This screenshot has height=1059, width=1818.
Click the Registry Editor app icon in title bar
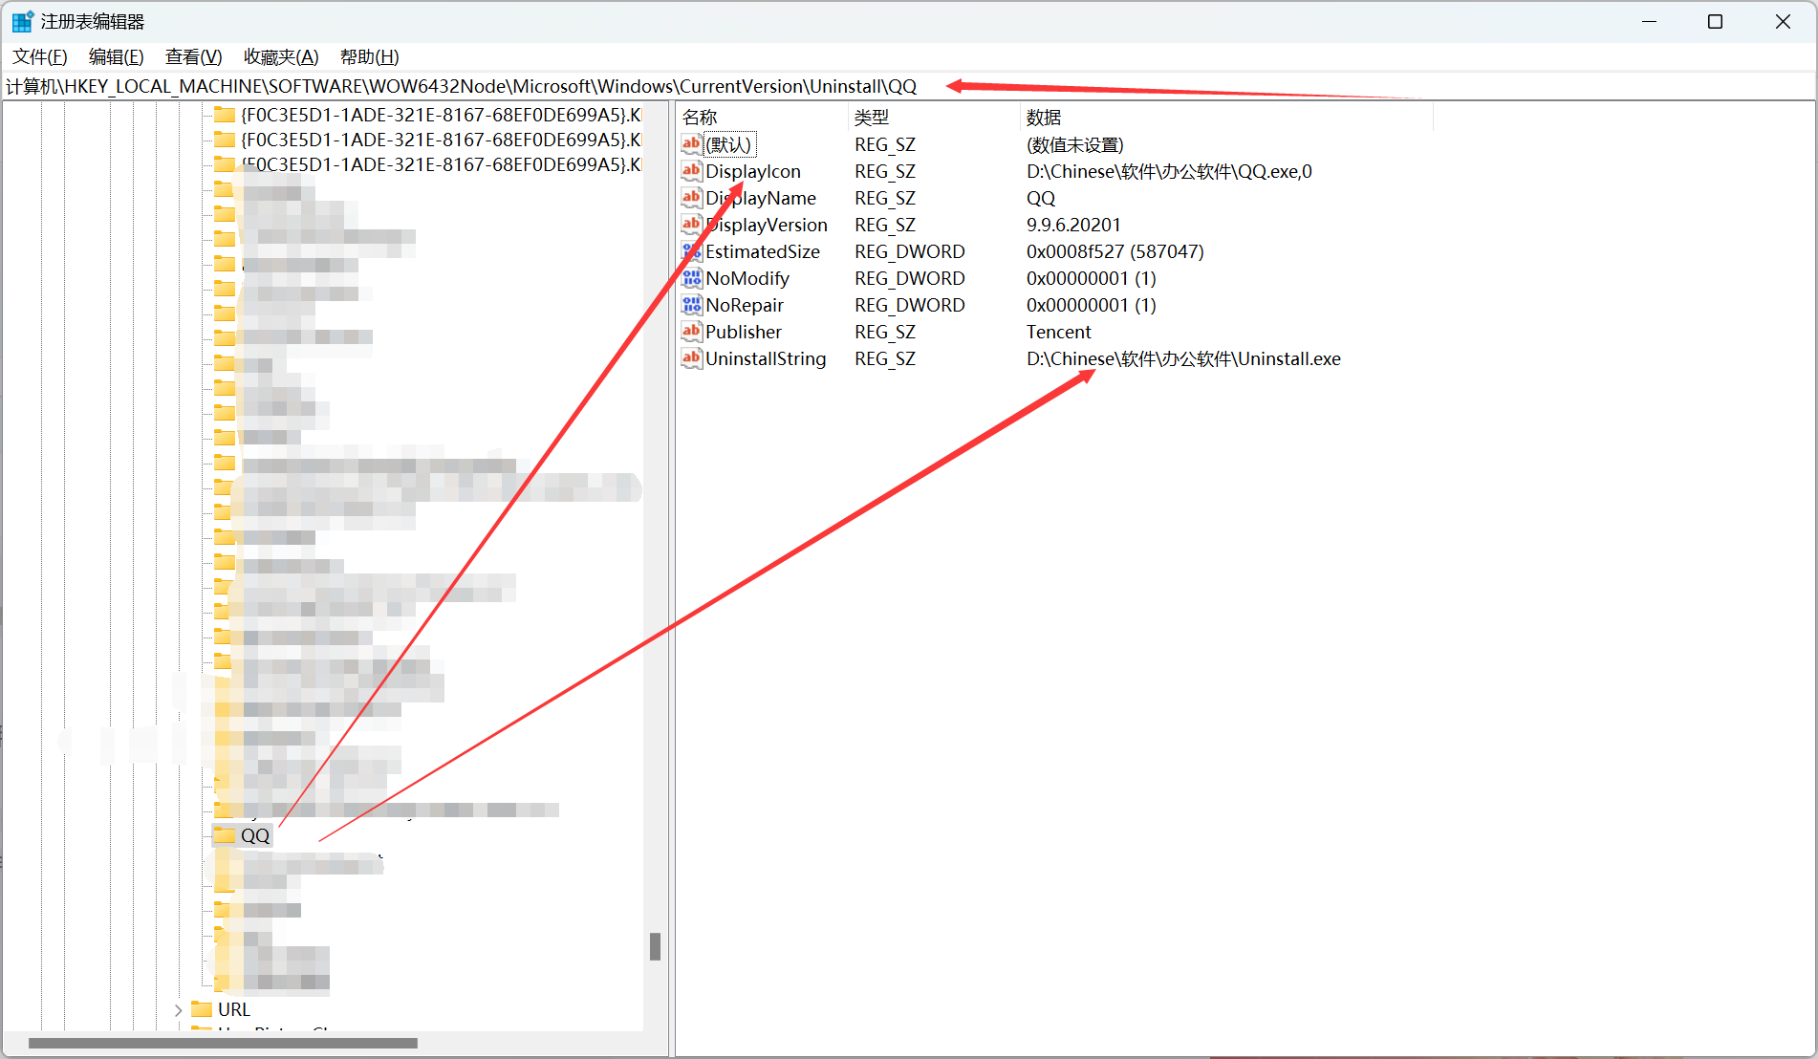(x=23, y=21)
